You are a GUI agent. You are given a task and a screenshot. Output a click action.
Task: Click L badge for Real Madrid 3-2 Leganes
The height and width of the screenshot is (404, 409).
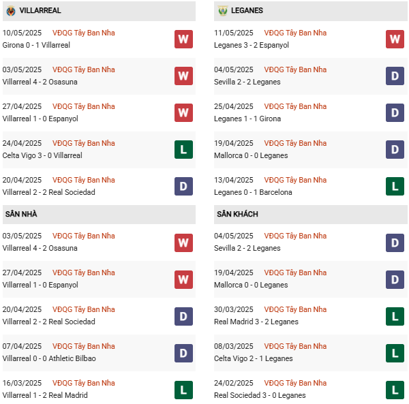tap(395, 316)
